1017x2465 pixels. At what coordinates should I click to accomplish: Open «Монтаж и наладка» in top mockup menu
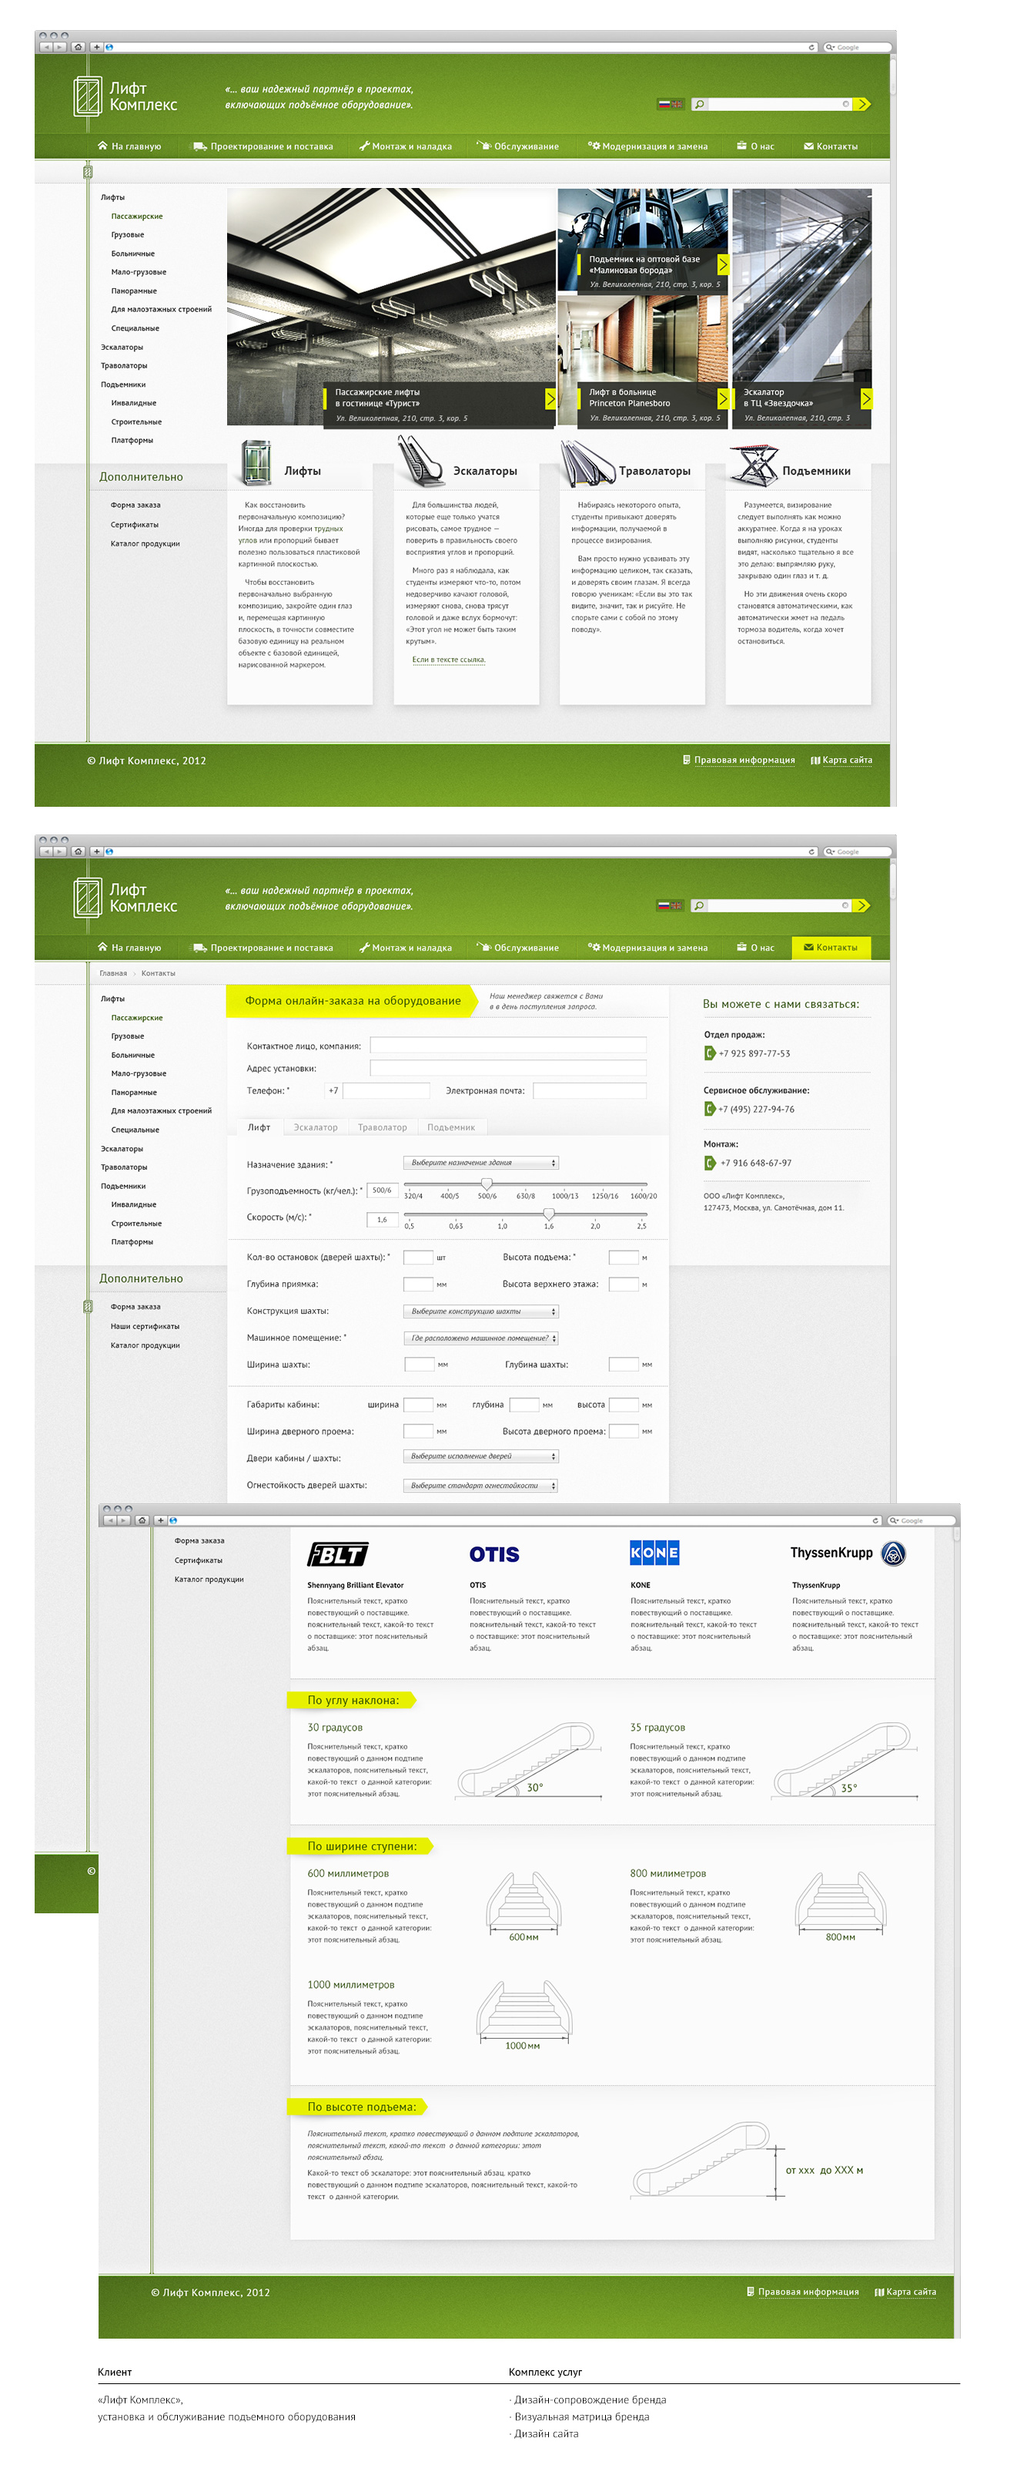click(405, 146)
